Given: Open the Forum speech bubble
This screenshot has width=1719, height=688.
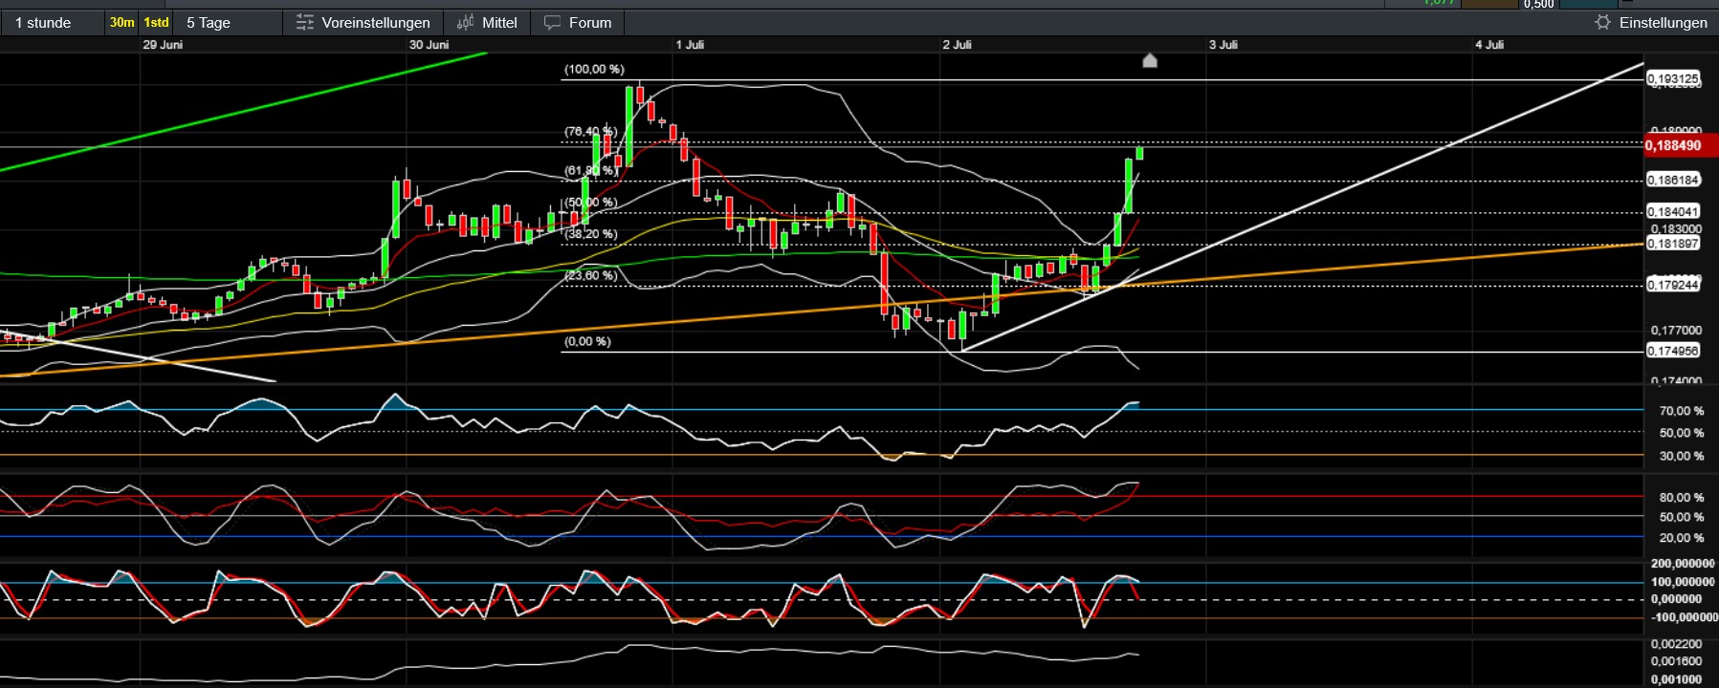Looking at the screenshot, I should click(x=552, y=22).
